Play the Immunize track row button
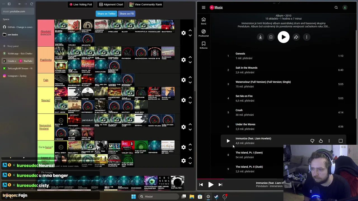 pos(228,141)
